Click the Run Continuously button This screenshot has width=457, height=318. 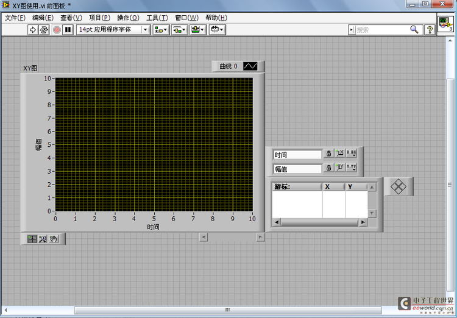coord(44,30)
